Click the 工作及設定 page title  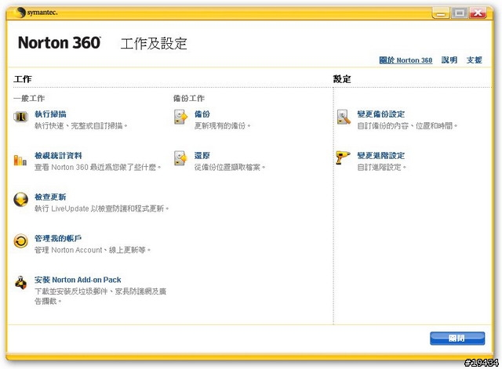click(x=154, y=44)
